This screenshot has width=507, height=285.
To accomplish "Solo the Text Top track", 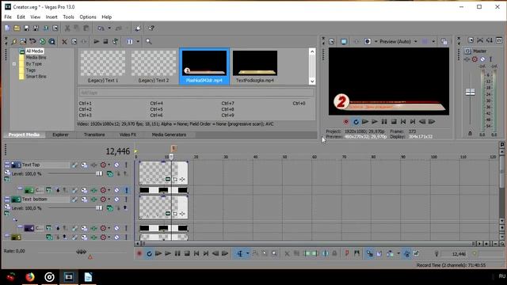I will [126, 165].
